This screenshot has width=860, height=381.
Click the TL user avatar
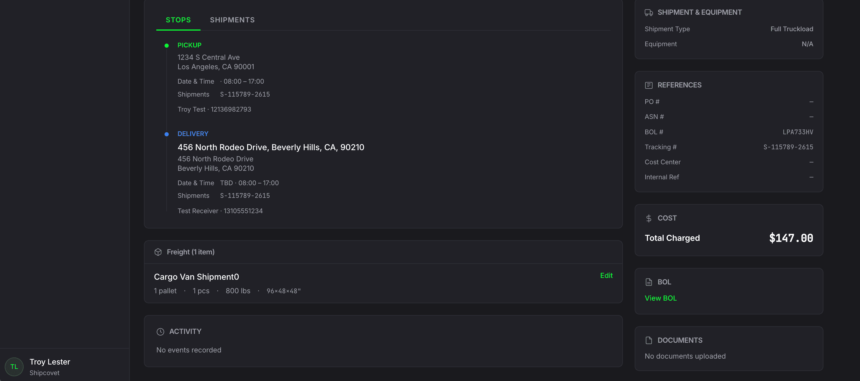coord(14,367)
